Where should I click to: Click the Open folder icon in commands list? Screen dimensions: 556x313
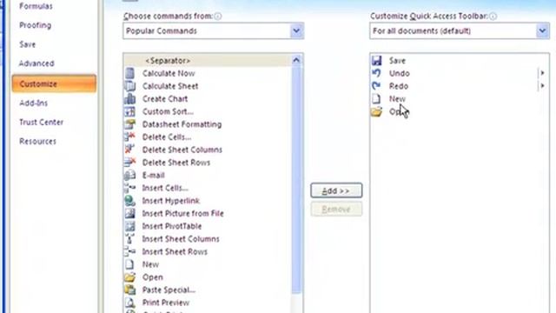point(129,277)
